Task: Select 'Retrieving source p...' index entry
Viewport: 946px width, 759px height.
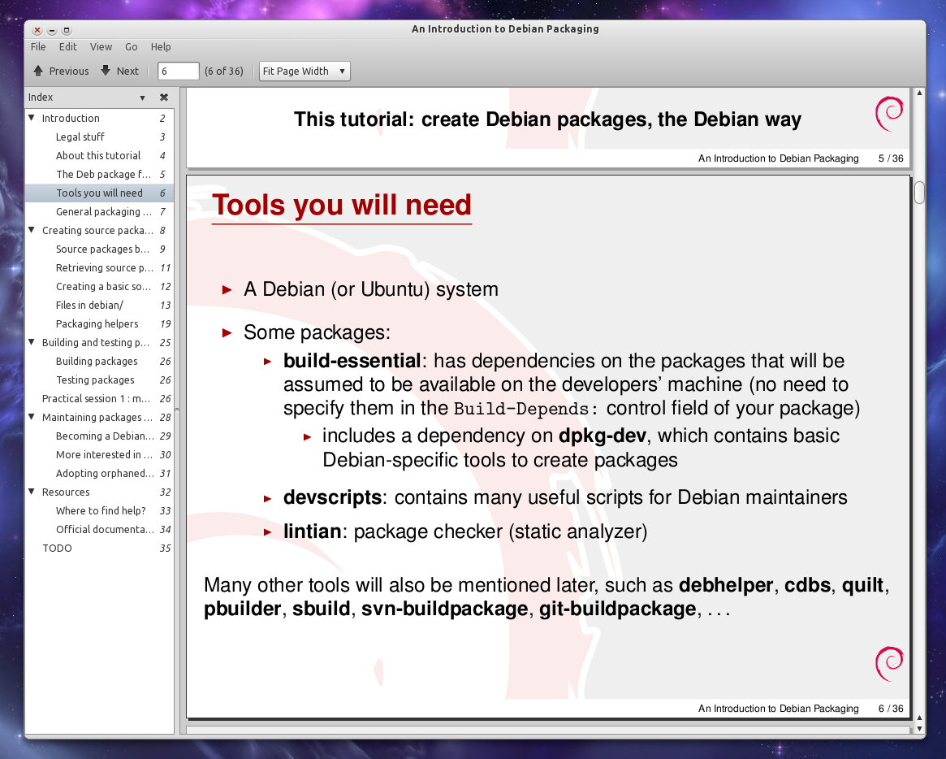Action: [100, 268]
